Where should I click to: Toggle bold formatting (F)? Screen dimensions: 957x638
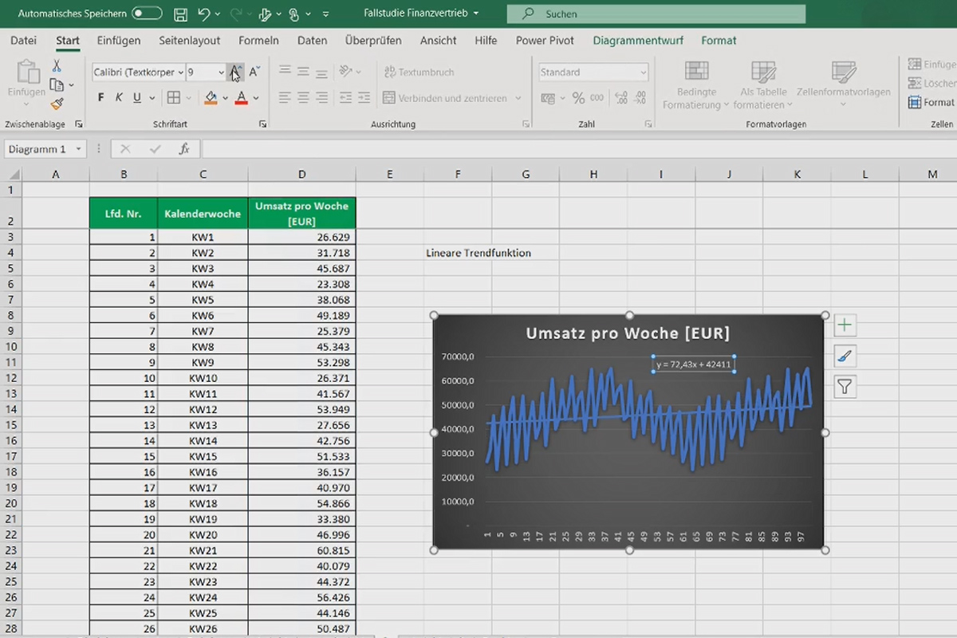coord(100,97)
